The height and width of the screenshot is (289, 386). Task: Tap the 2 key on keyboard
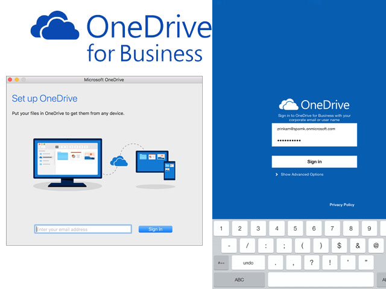point(240,228)
